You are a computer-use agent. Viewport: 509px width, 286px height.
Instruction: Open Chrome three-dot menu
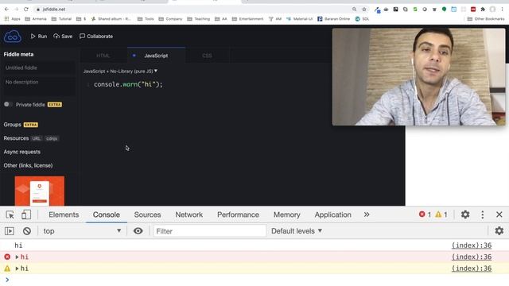502,9
